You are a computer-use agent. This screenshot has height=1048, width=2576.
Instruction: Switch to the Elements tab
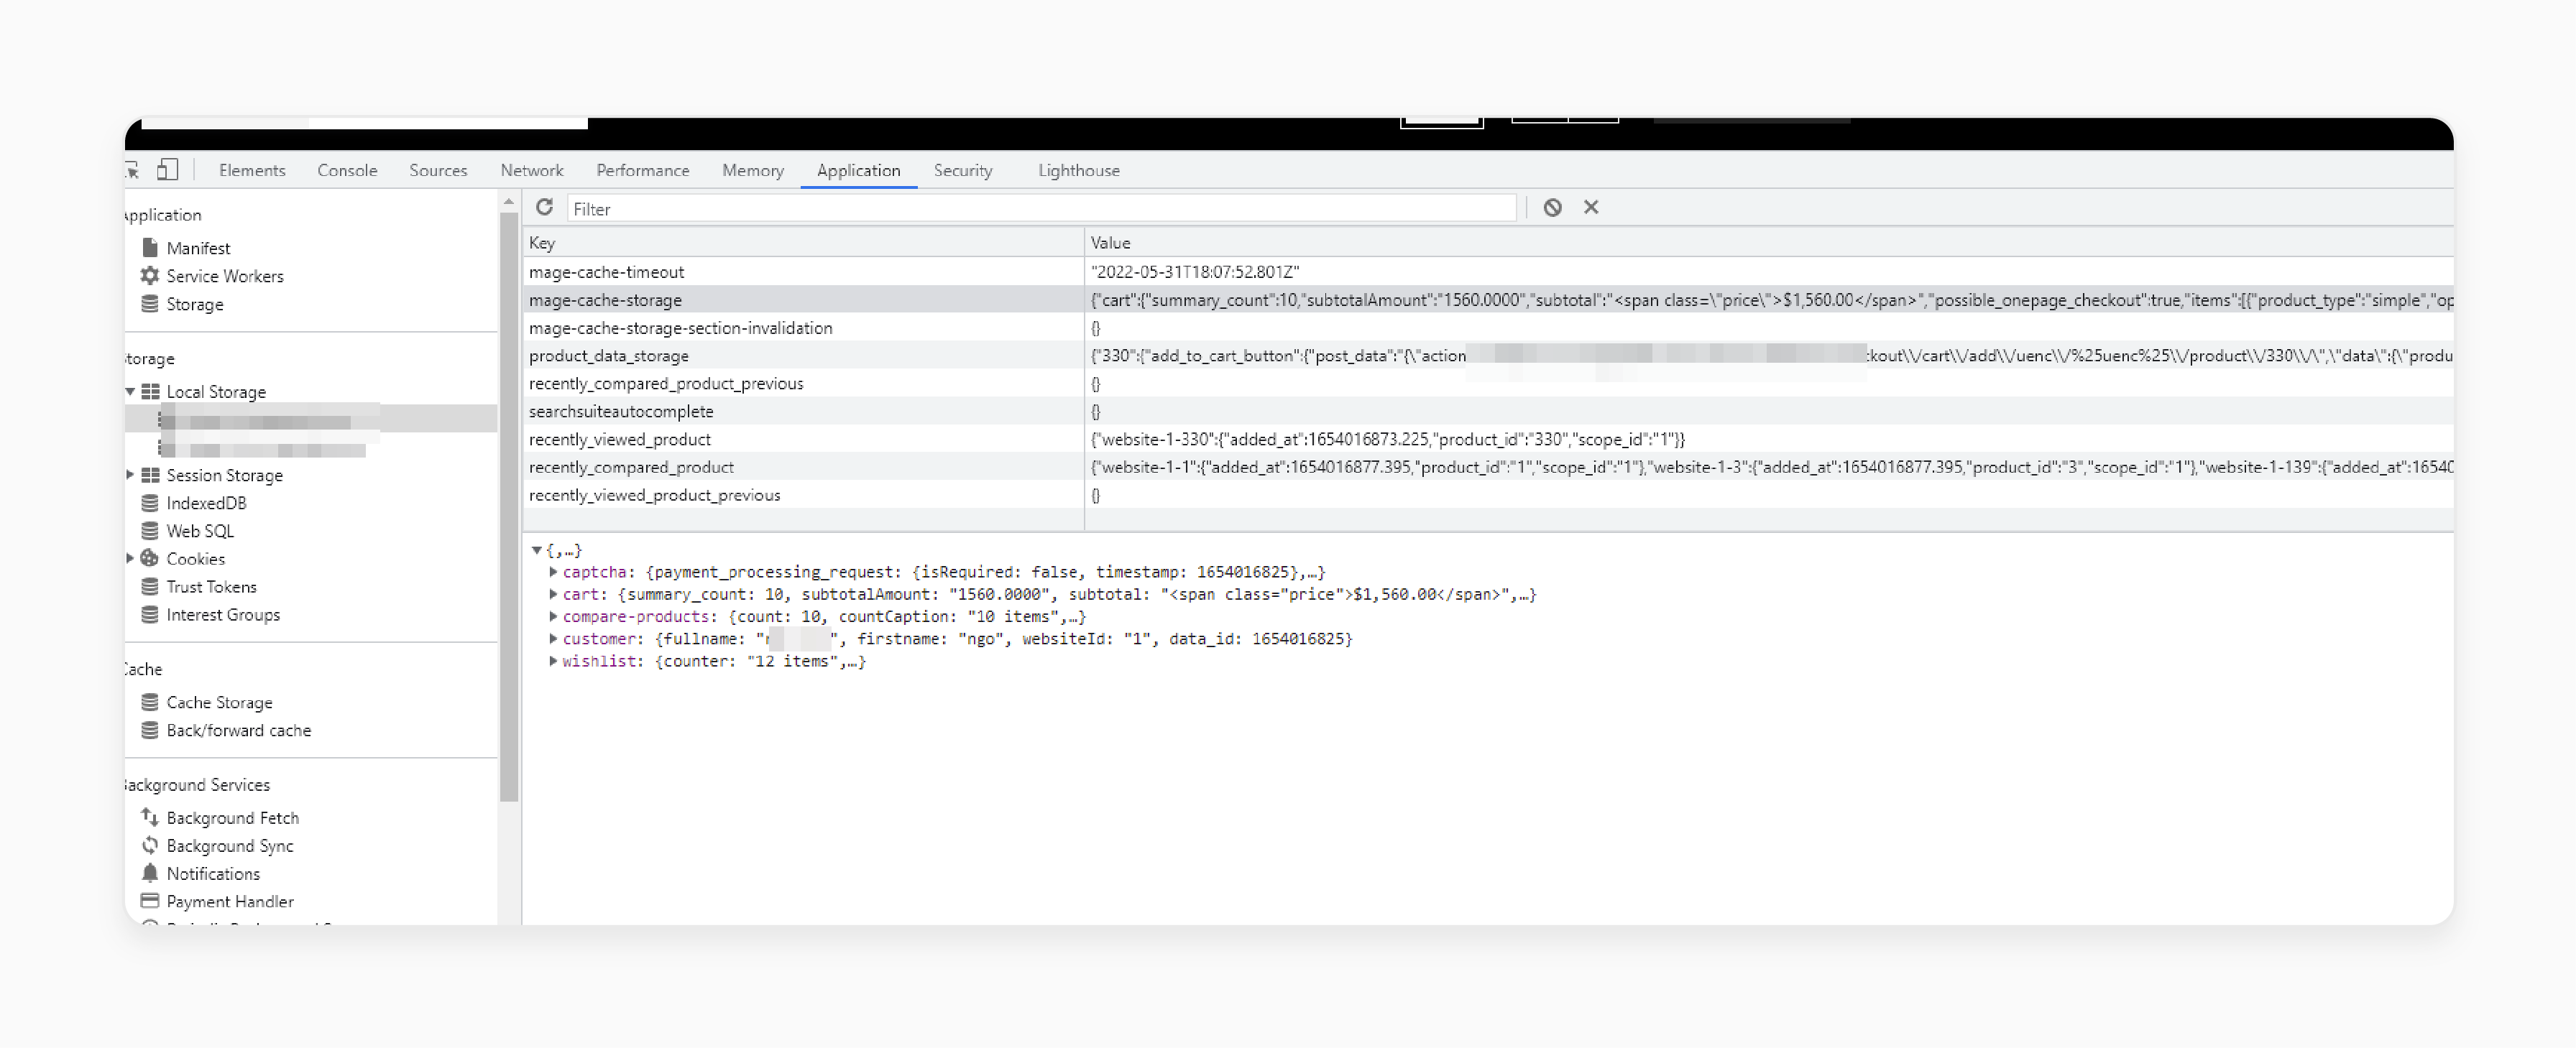click(x=252, y=170)
